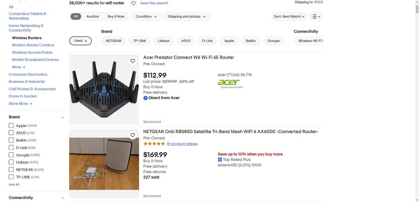The width and height of the screenshot is (419, 202).
Task: Open the 19 product ratings link
Action: pyautogui.click(x=182, y=144)
